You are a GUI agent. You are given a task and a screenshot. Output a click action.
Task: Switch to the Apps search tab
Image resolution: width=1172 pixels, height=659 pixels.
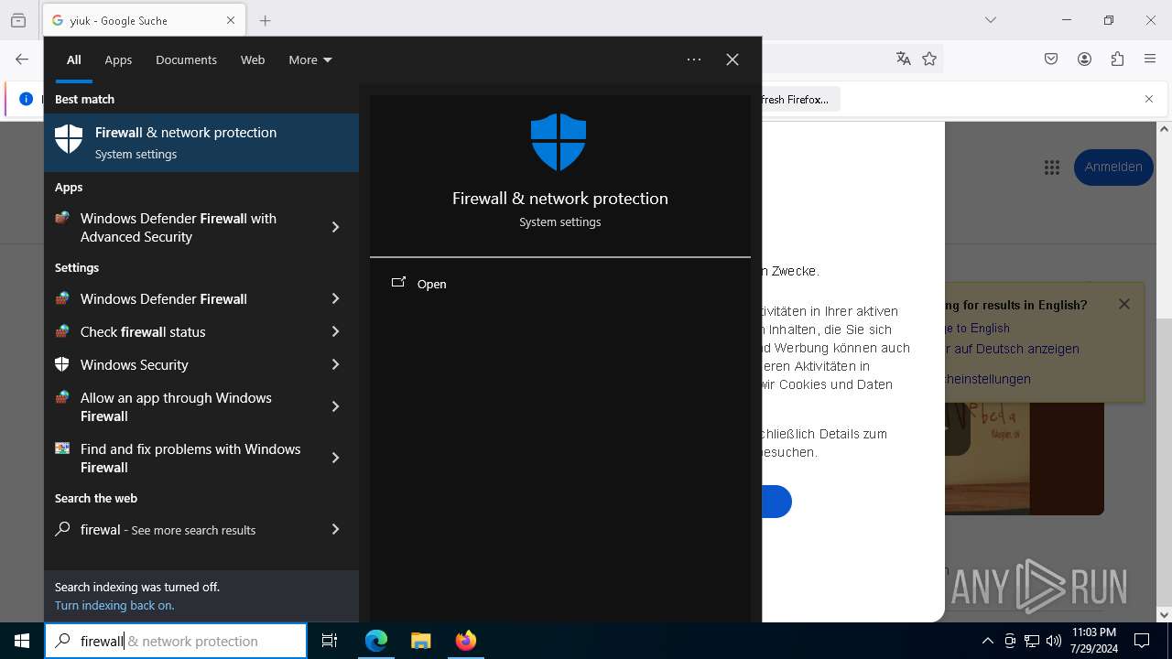tap(118, 59)
